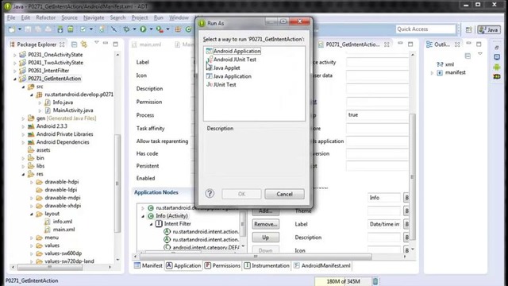The height and width of the screenshot is (286, 508).
Task: Click the Android Lint check icon
Action: tap(83, 29)
